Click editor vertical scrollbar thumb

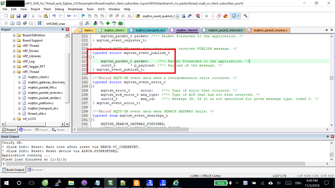click(x=331, y=78)
